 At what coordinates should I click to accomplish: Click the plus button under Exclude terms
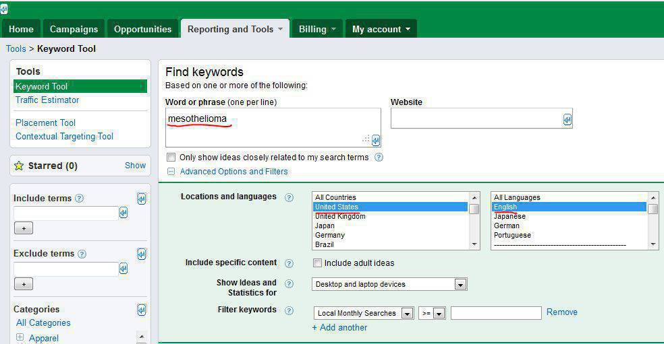coord(24,284)
